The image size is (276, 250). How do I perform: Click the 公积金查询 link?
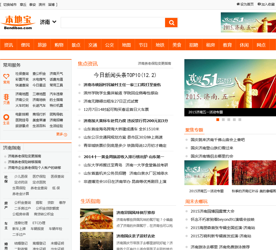point(23,203)
